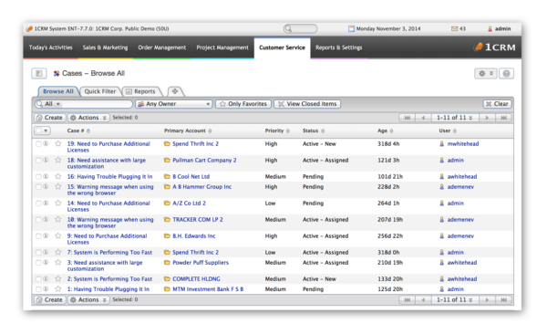The width and height of the screenshot is (547, 334).
Task: Expand the top Actions menu
Action: click(88, 118)
